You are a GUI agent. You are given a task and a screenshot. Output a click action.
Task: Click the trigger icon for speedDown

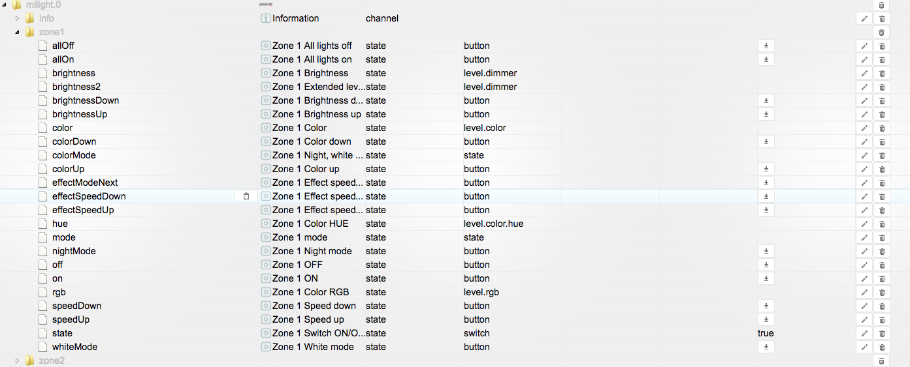[766, 306]
